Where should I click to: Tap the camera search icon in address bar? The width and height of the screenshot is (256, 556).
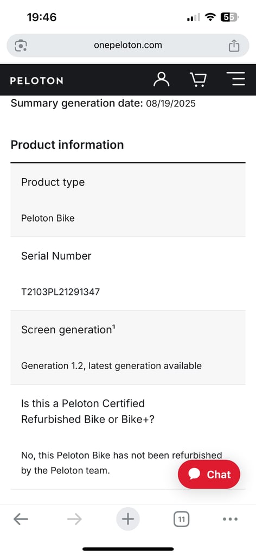coord(21,46)
